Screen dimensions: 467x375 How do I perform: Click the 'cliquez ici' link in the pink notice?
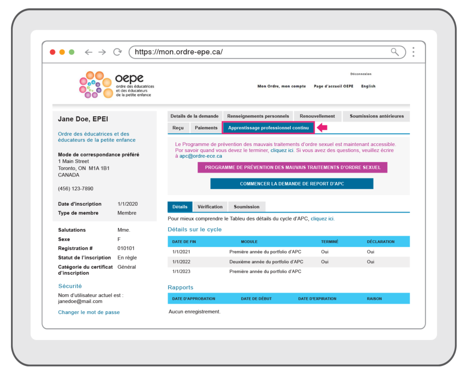tap(282, 151)
